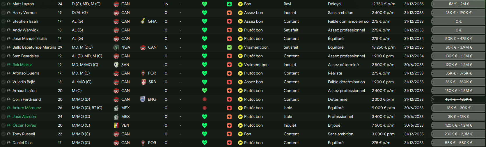Click the Nigeria badge in Bello Babatunde Martins' row
The height and width of the screenshot is (147, 486).
click(x=116, y=47)
